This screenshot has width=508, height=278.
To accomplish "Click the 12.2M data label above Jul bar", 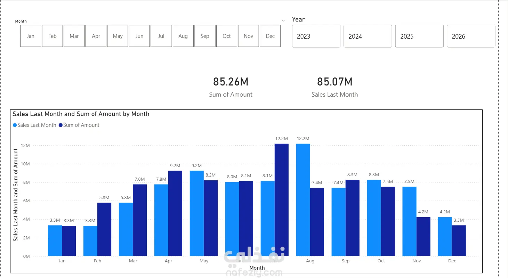I will (282, 139).
